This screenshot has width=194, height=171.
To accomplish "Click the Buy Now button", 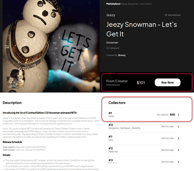I will 167,82.
